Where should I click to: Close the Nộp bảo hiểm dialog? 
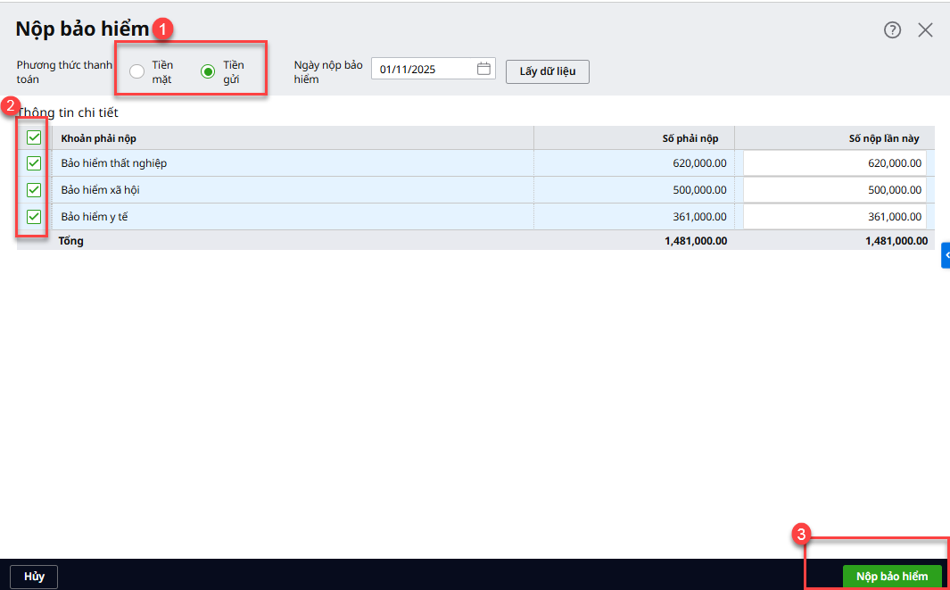coord(925,29)
